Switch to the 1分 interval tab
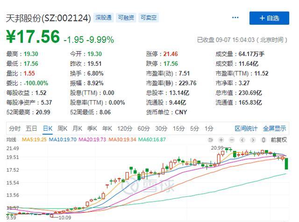The width and height of the screenshot is (299, 222). (x=209, y=129)
